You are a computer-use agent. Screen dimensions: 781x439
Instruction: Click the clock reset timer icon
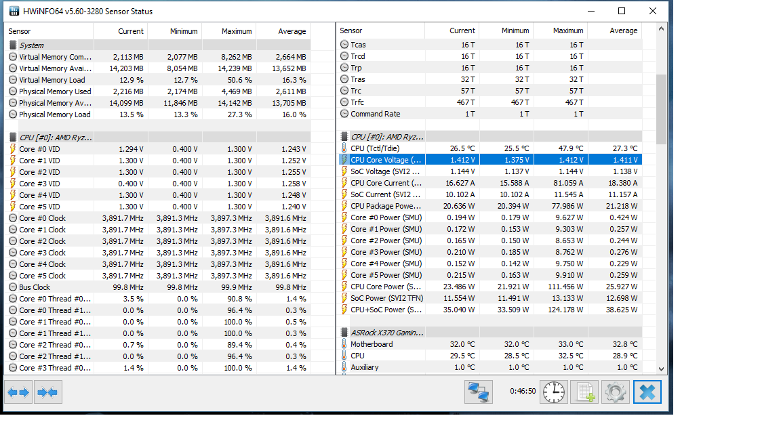[x=553, y=392]
